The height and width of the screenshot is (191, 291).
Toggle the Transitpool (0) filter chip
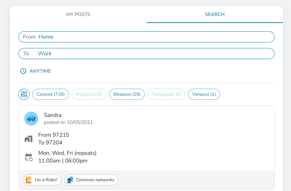click(166, 94)
